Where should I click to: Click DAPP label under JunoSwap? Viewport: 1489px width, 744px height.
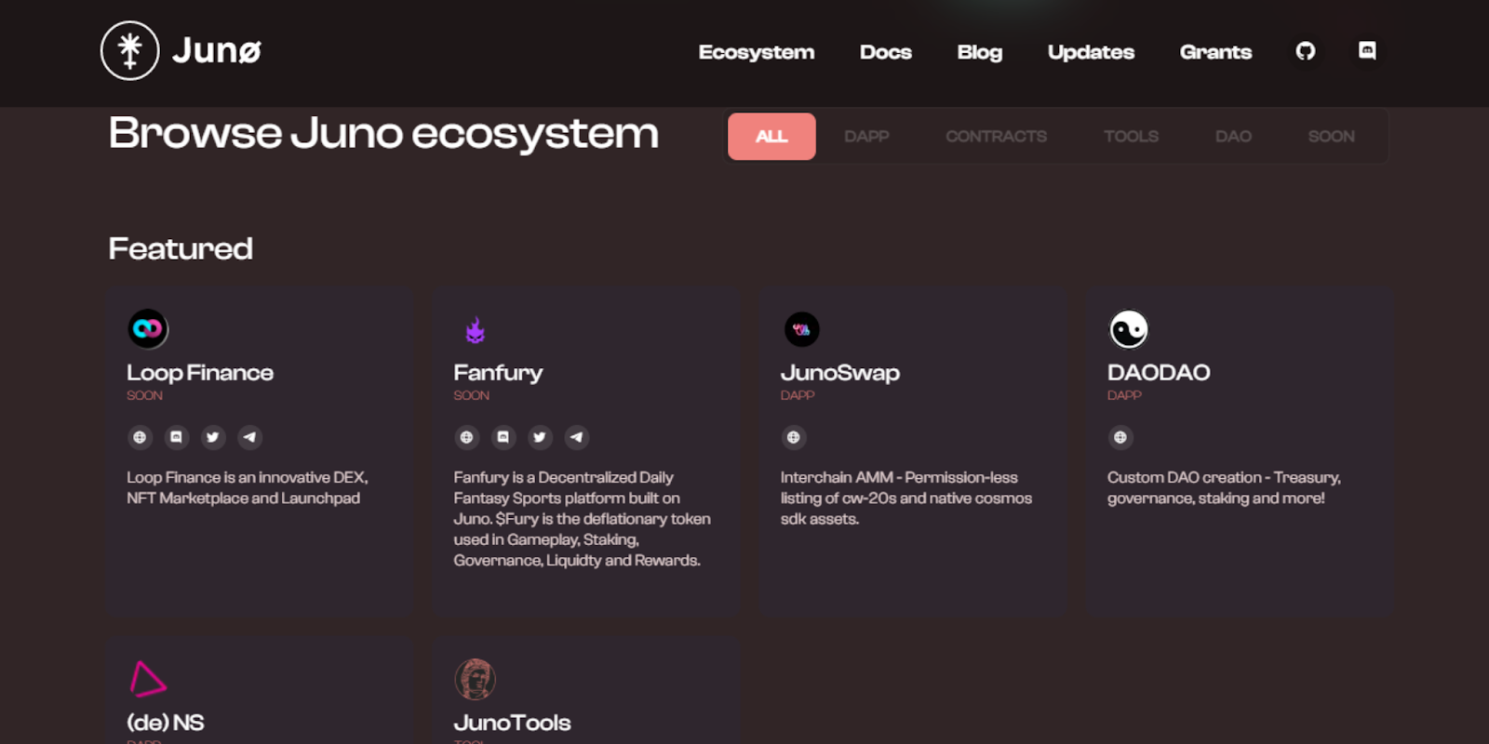[x=798, y=395]
